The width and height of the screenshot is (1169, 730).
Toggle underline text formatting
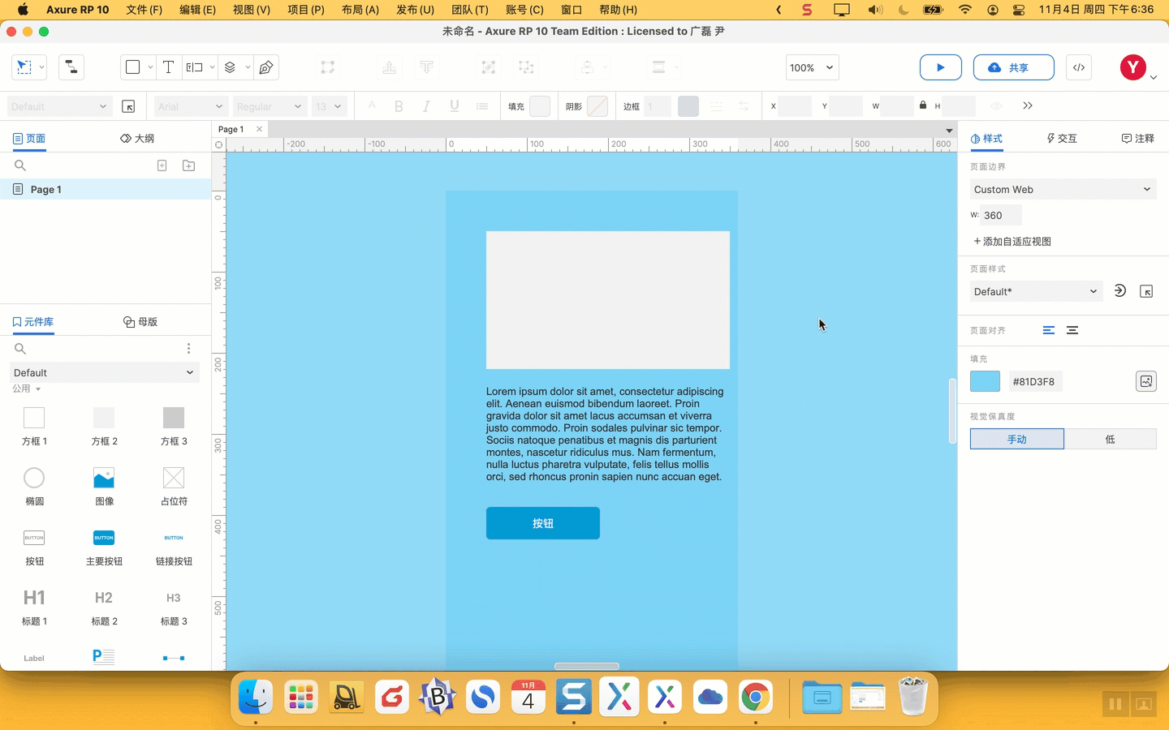click(x=455, y=106)
